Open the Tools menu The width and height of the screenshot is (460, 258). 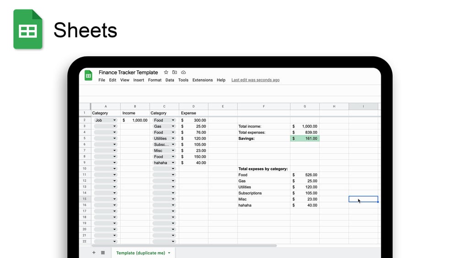[184, 80]
